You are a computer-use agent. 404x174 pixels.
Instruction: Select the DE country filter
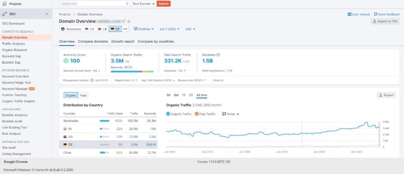115,29
